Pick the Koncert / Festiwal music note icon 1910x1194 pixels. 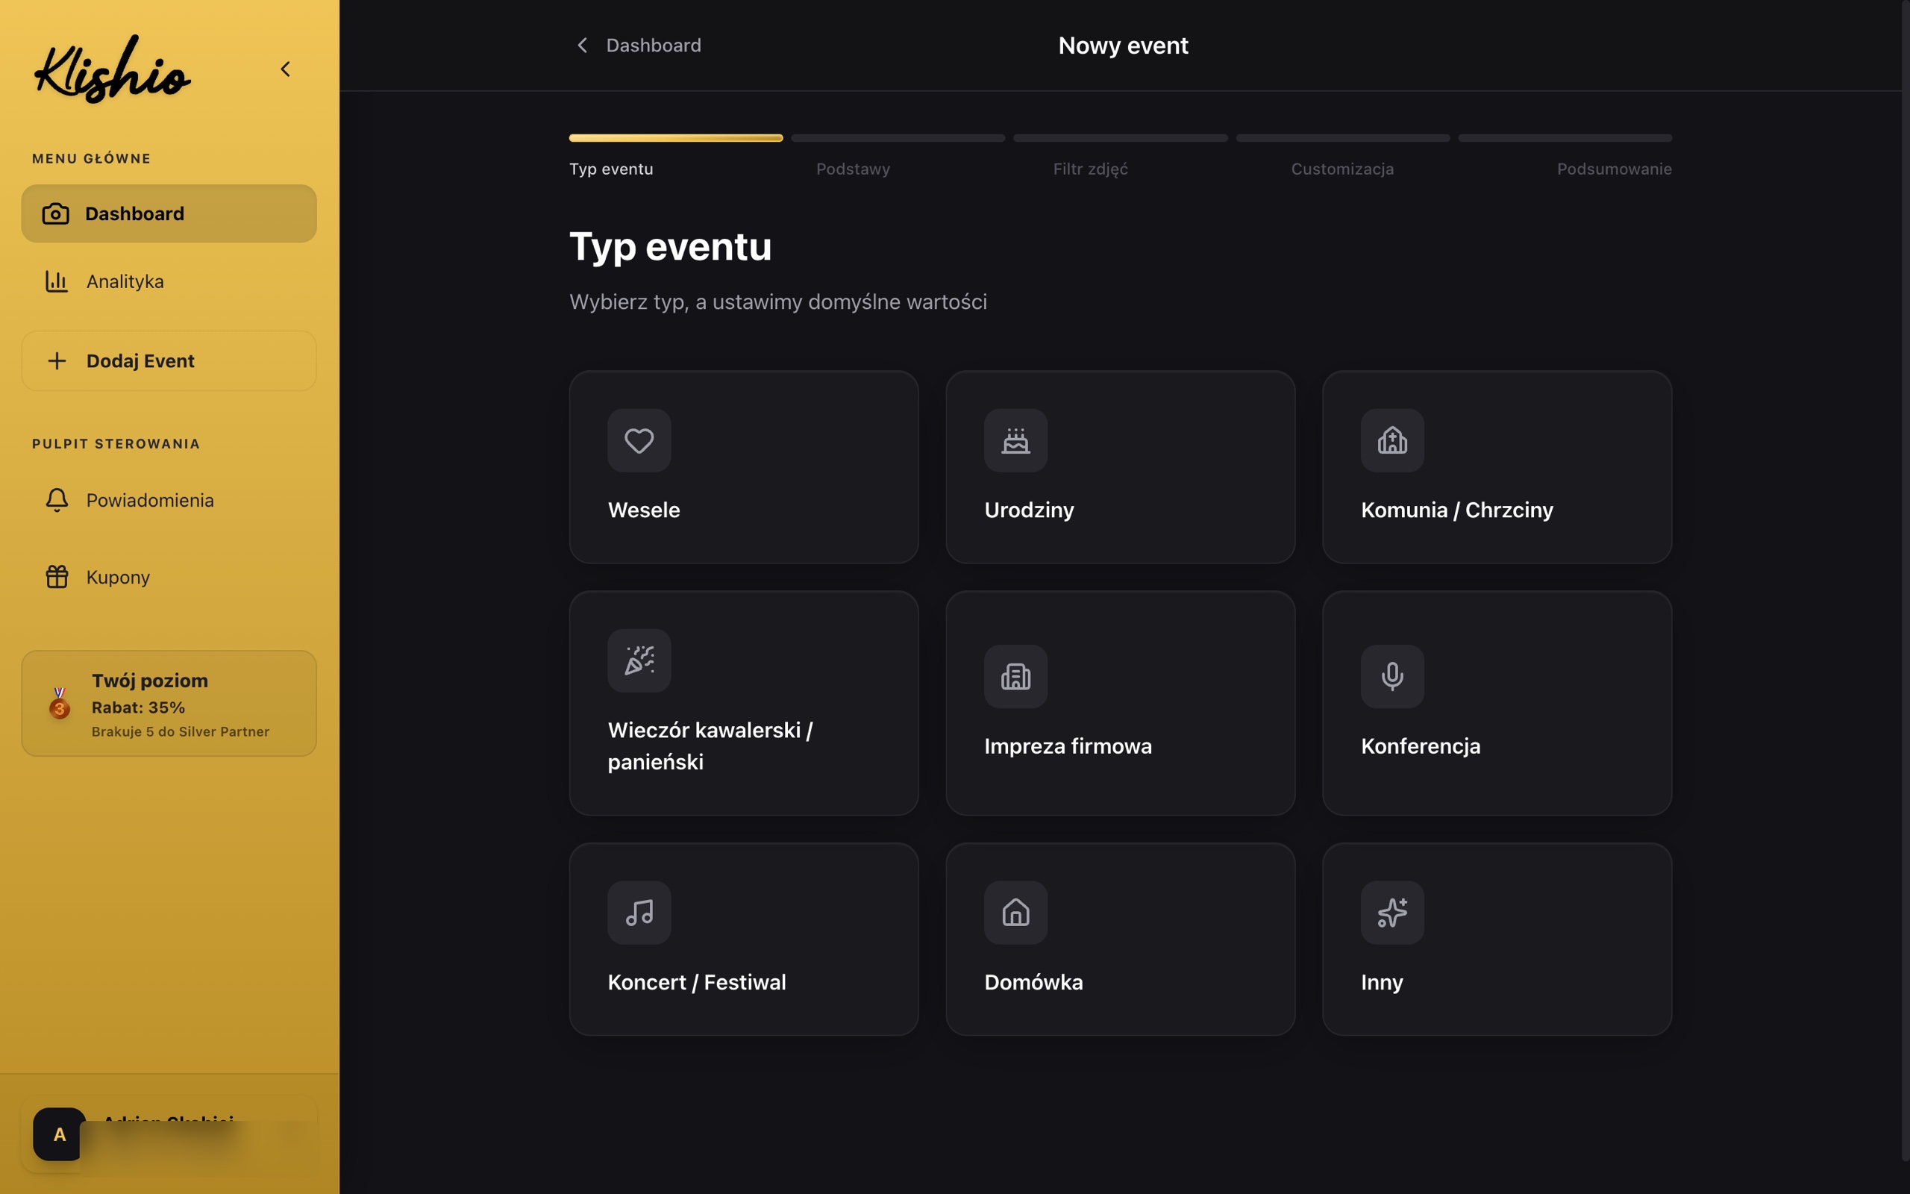click(x=639, y=912)
